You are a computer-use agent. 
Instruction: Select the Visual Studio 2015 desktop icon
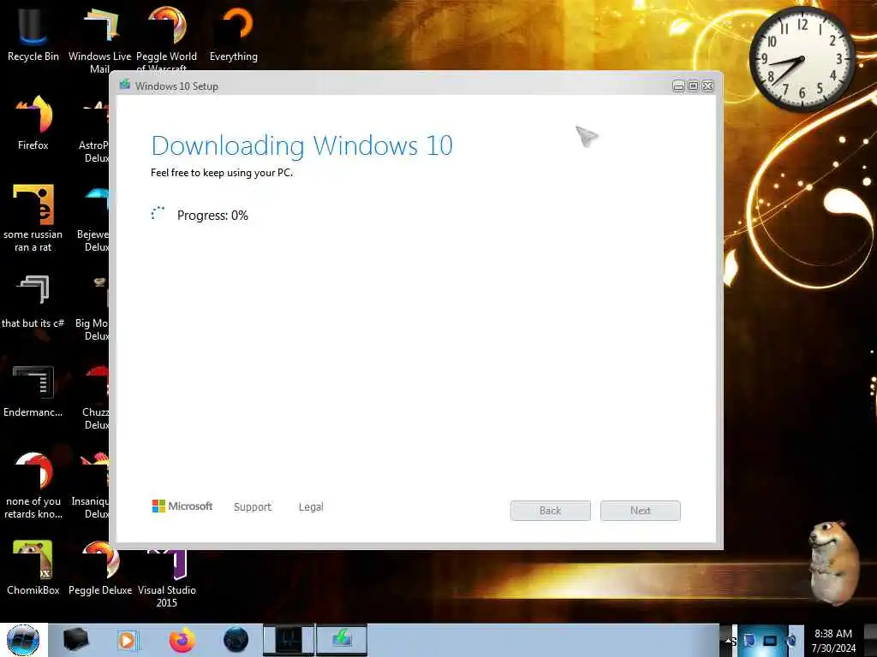point(167,577)
